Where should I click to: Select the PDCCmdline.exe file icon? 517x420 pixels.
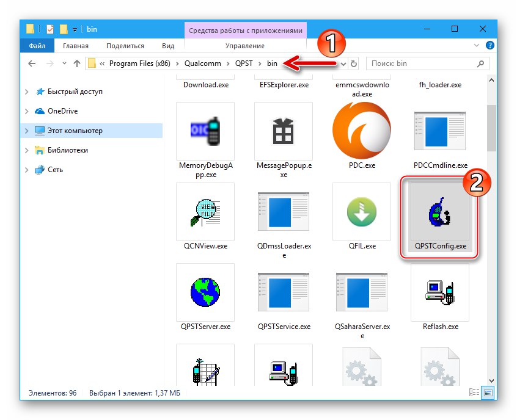[x=440, y=131]
